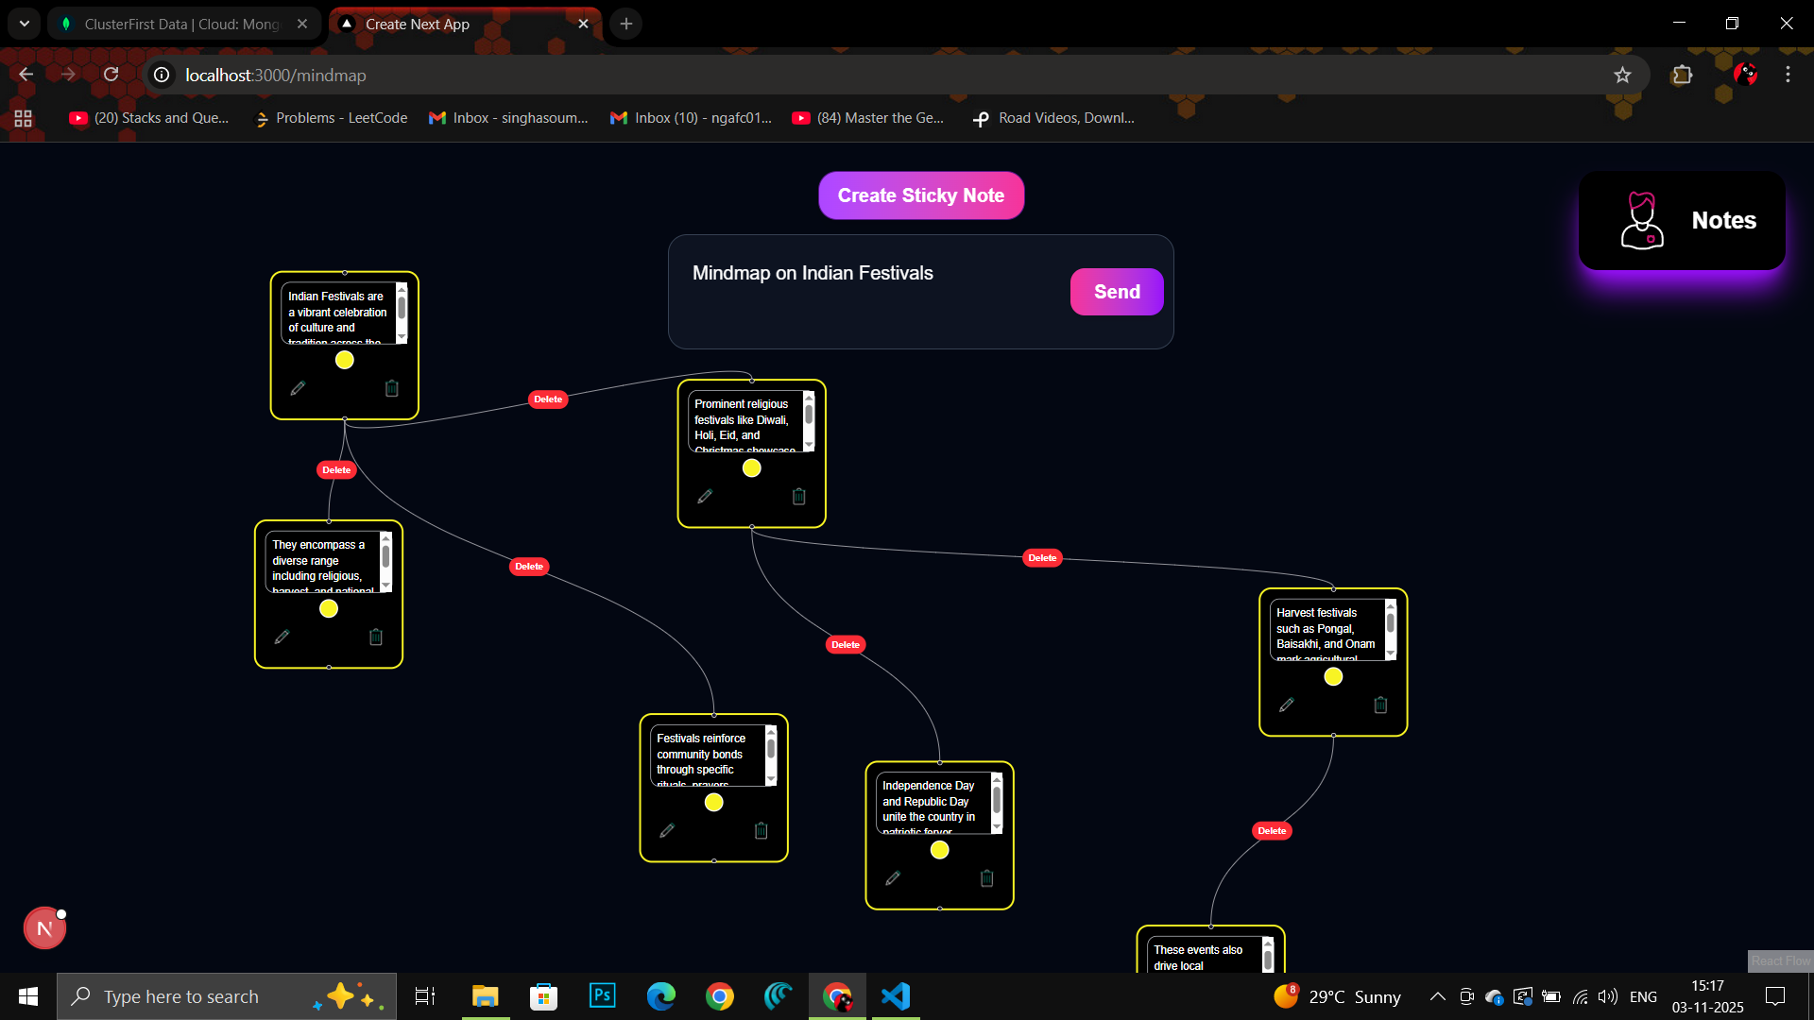The height and width of the screenshot is (1020, 1814).
Task: Bookmark this page with the star icon
Action: click(x=1622, y=75)
